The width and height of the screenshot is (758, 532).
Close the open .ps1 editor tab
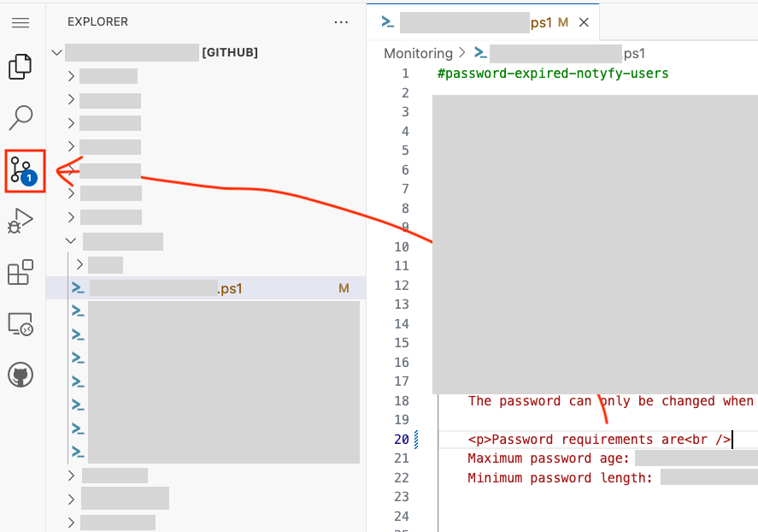[585, 23]
